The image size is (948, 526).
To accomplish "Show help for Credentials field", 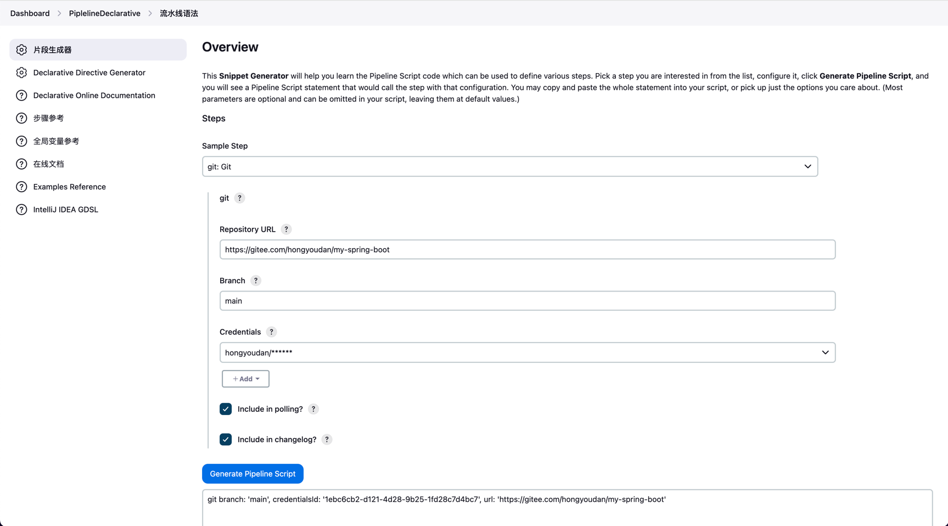I will tap(271, 332).
